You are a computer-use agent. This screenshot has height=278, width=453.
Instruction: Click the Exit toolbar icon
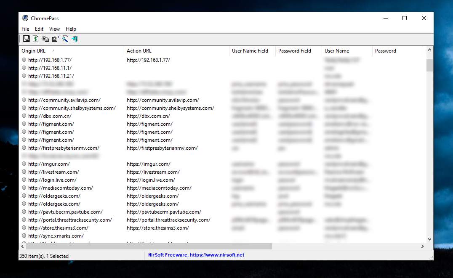point(75,39)
